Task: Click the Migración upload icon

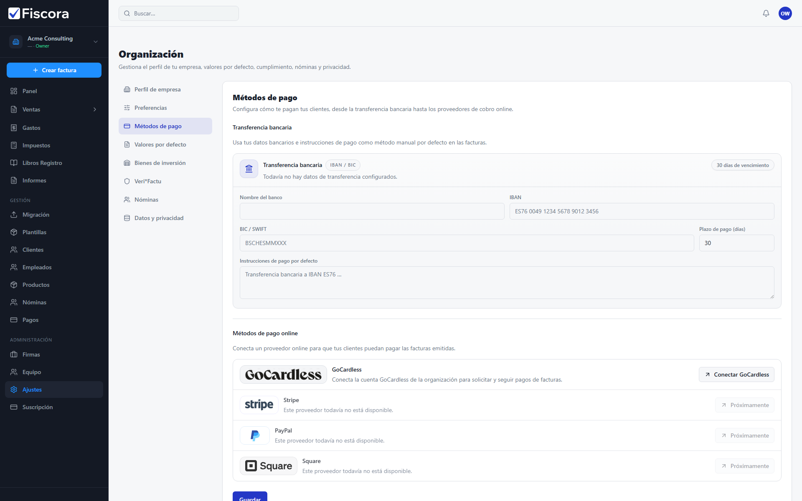Action: [14, 215]
